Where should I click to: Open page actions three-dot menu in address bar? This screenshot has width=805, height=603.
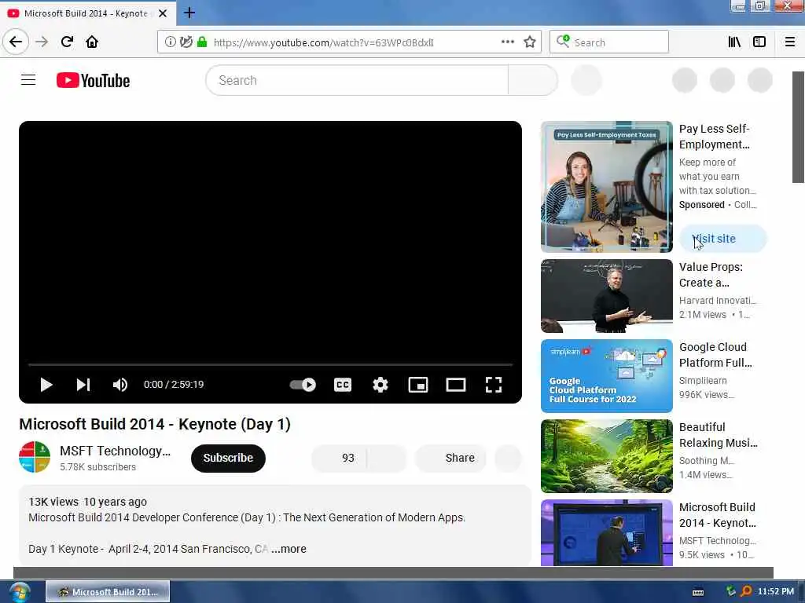507,42
